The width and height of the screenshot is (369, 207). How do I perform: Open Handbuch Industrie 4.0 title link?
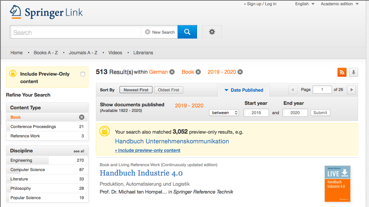(x=141, y=173)
